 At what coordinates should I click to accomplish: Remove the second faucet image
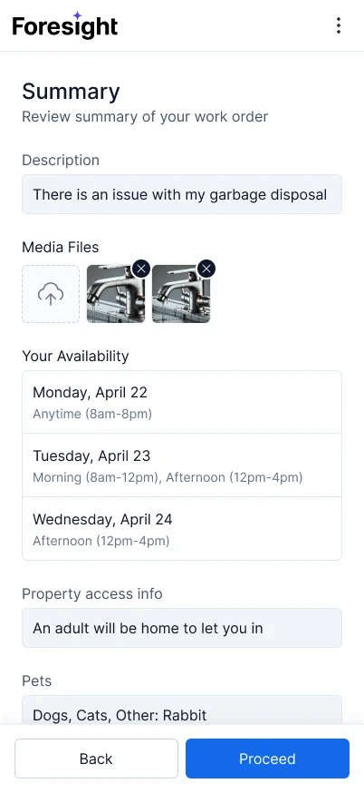coord(206,269)
